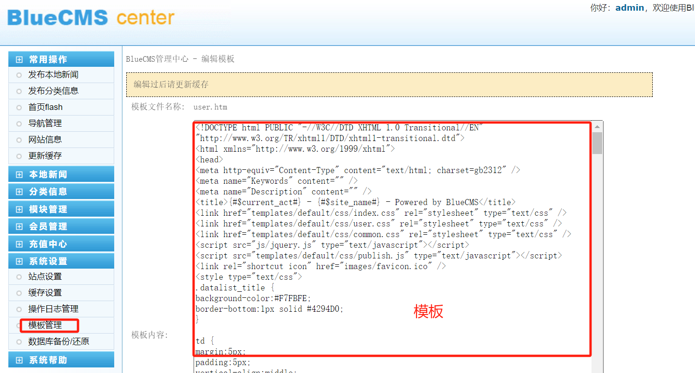
Task: Click the BlueCMS center logo
Action: click(91, 18)
